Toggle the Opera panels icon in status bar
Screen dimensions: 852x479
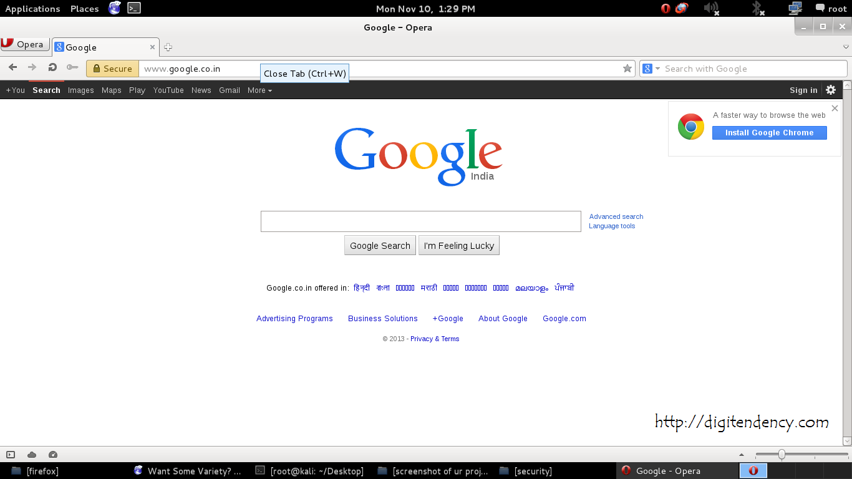coord(11,455)
